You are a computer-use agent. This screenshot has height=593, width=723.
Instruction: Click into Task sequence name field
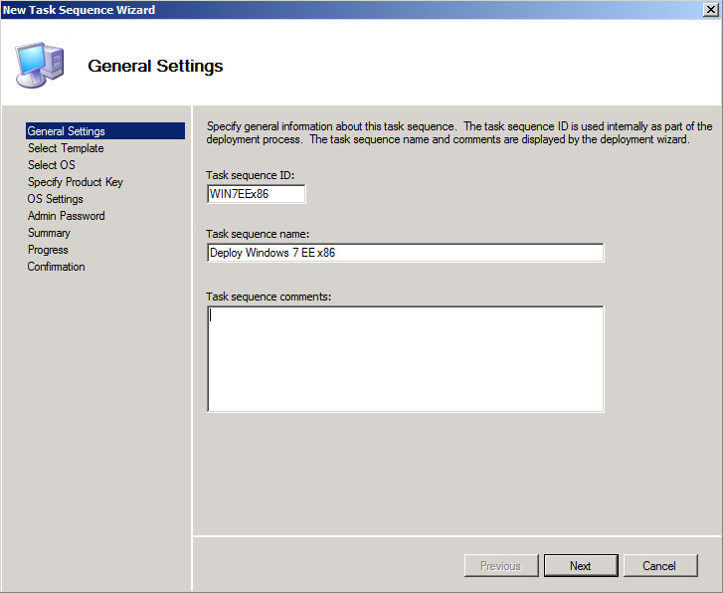tap(406, 253)
